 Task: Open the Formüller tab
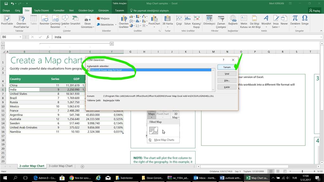59,10
